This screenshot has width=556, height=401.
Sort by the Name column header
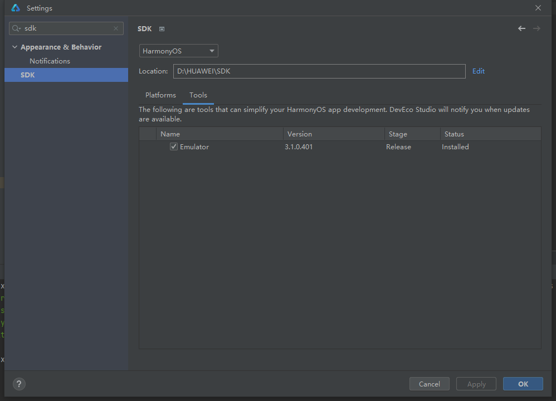tap(220, 134)
